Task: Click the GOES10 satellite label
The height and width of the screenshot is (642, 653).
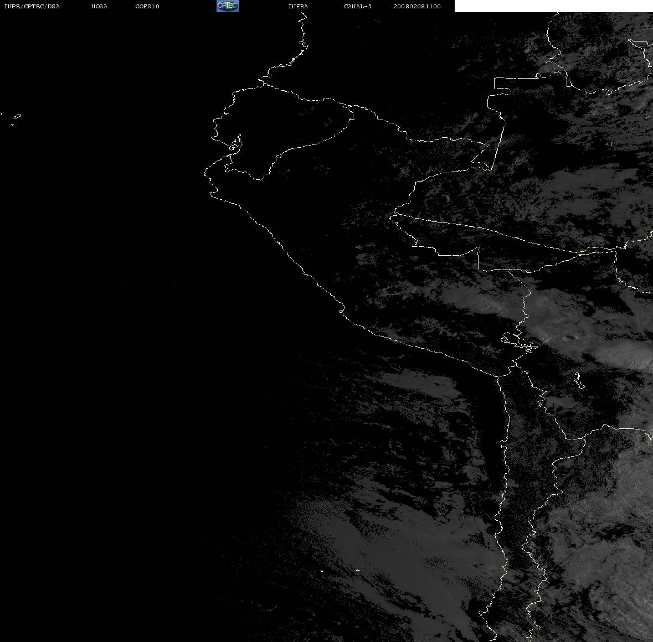Action: [x=147, y=6]
